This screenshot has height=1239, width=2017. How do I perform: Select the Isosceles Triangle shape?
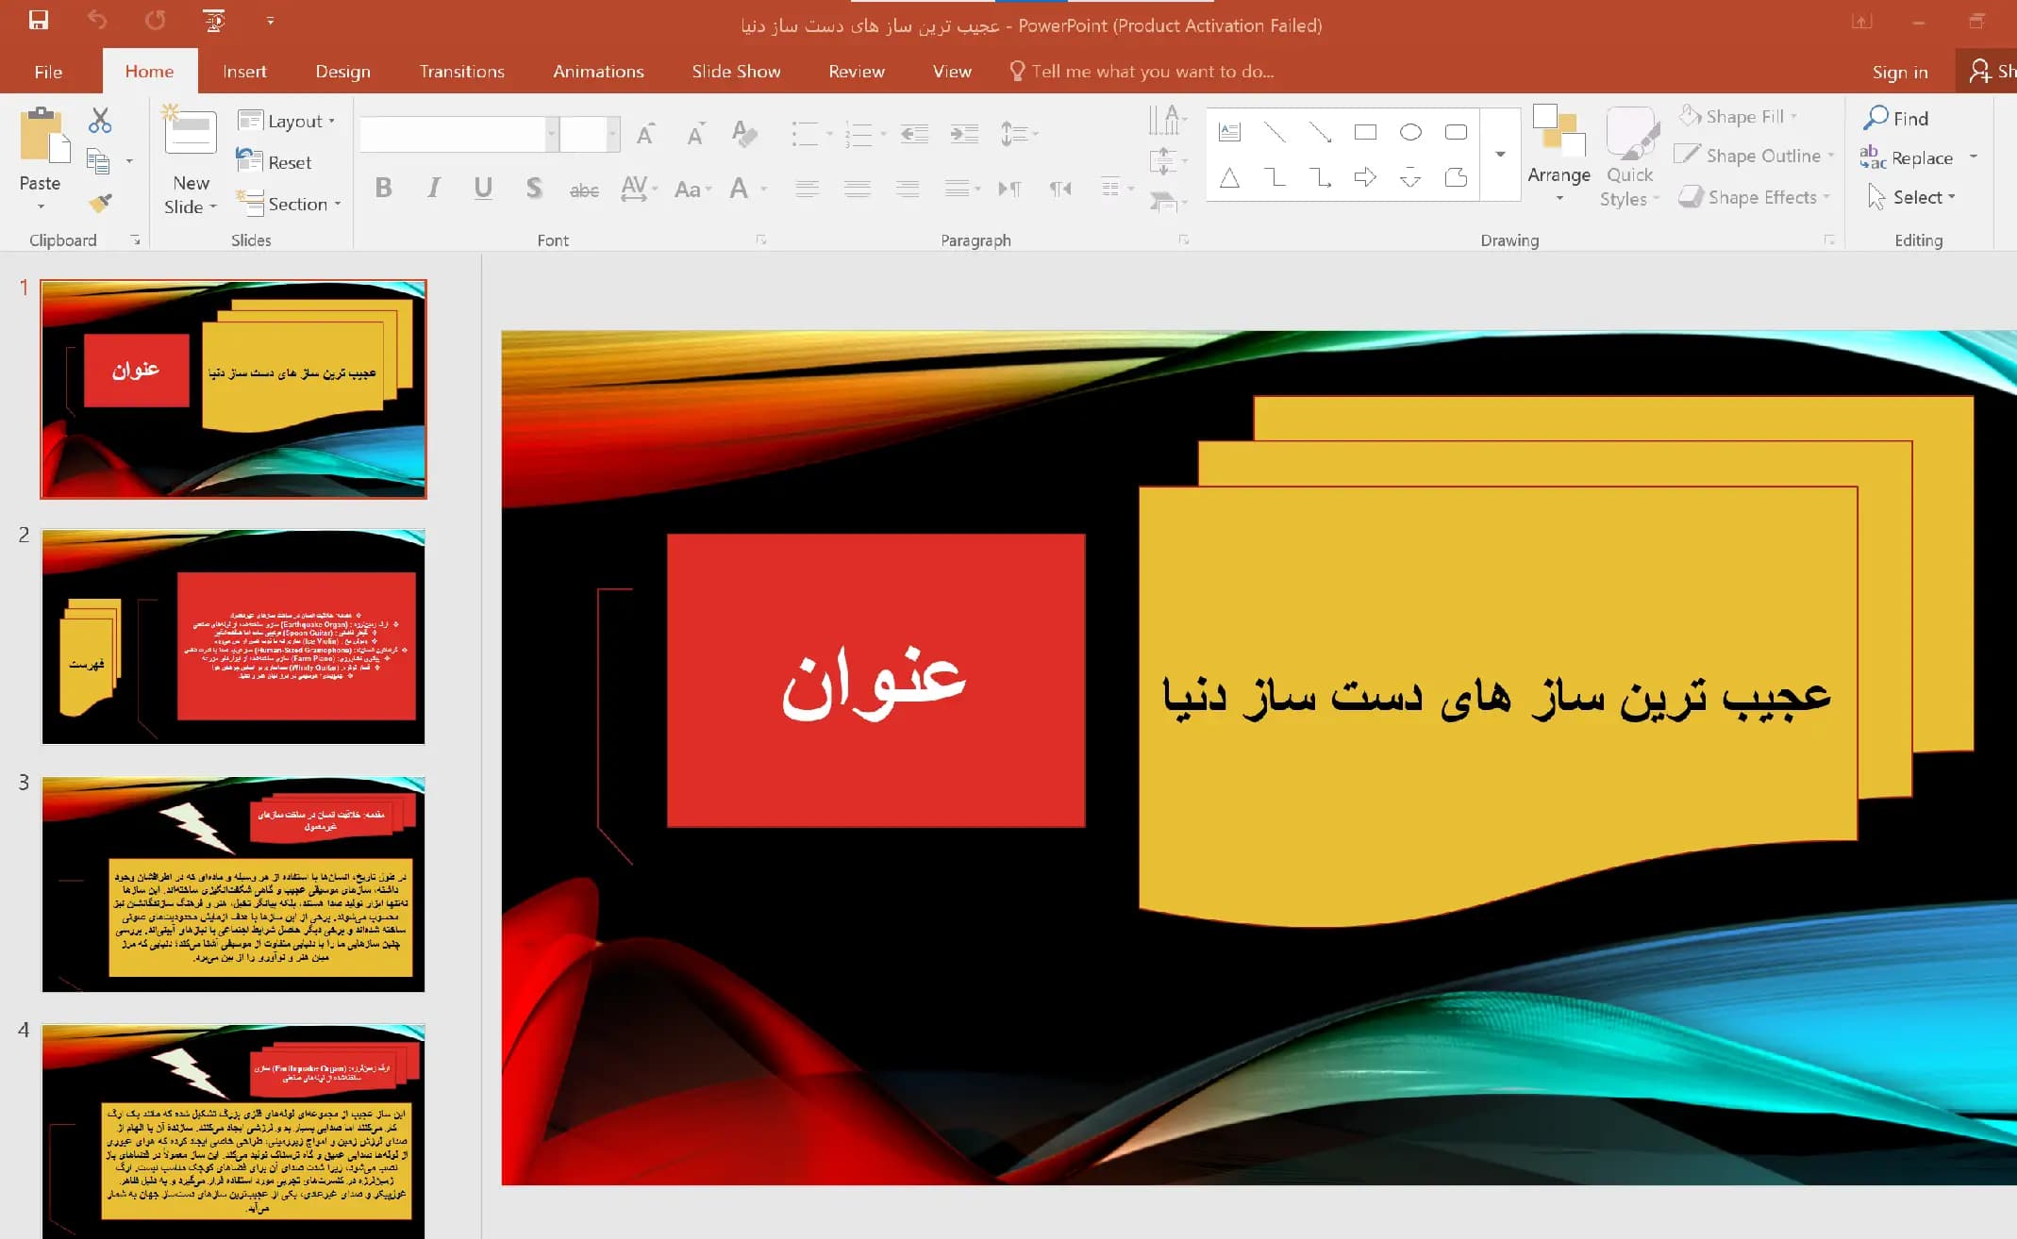tap(1229, 176)
